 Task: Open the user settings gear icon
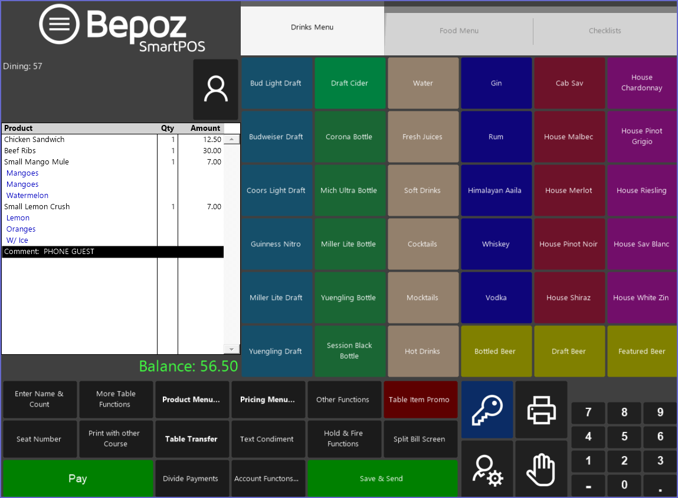487,469
